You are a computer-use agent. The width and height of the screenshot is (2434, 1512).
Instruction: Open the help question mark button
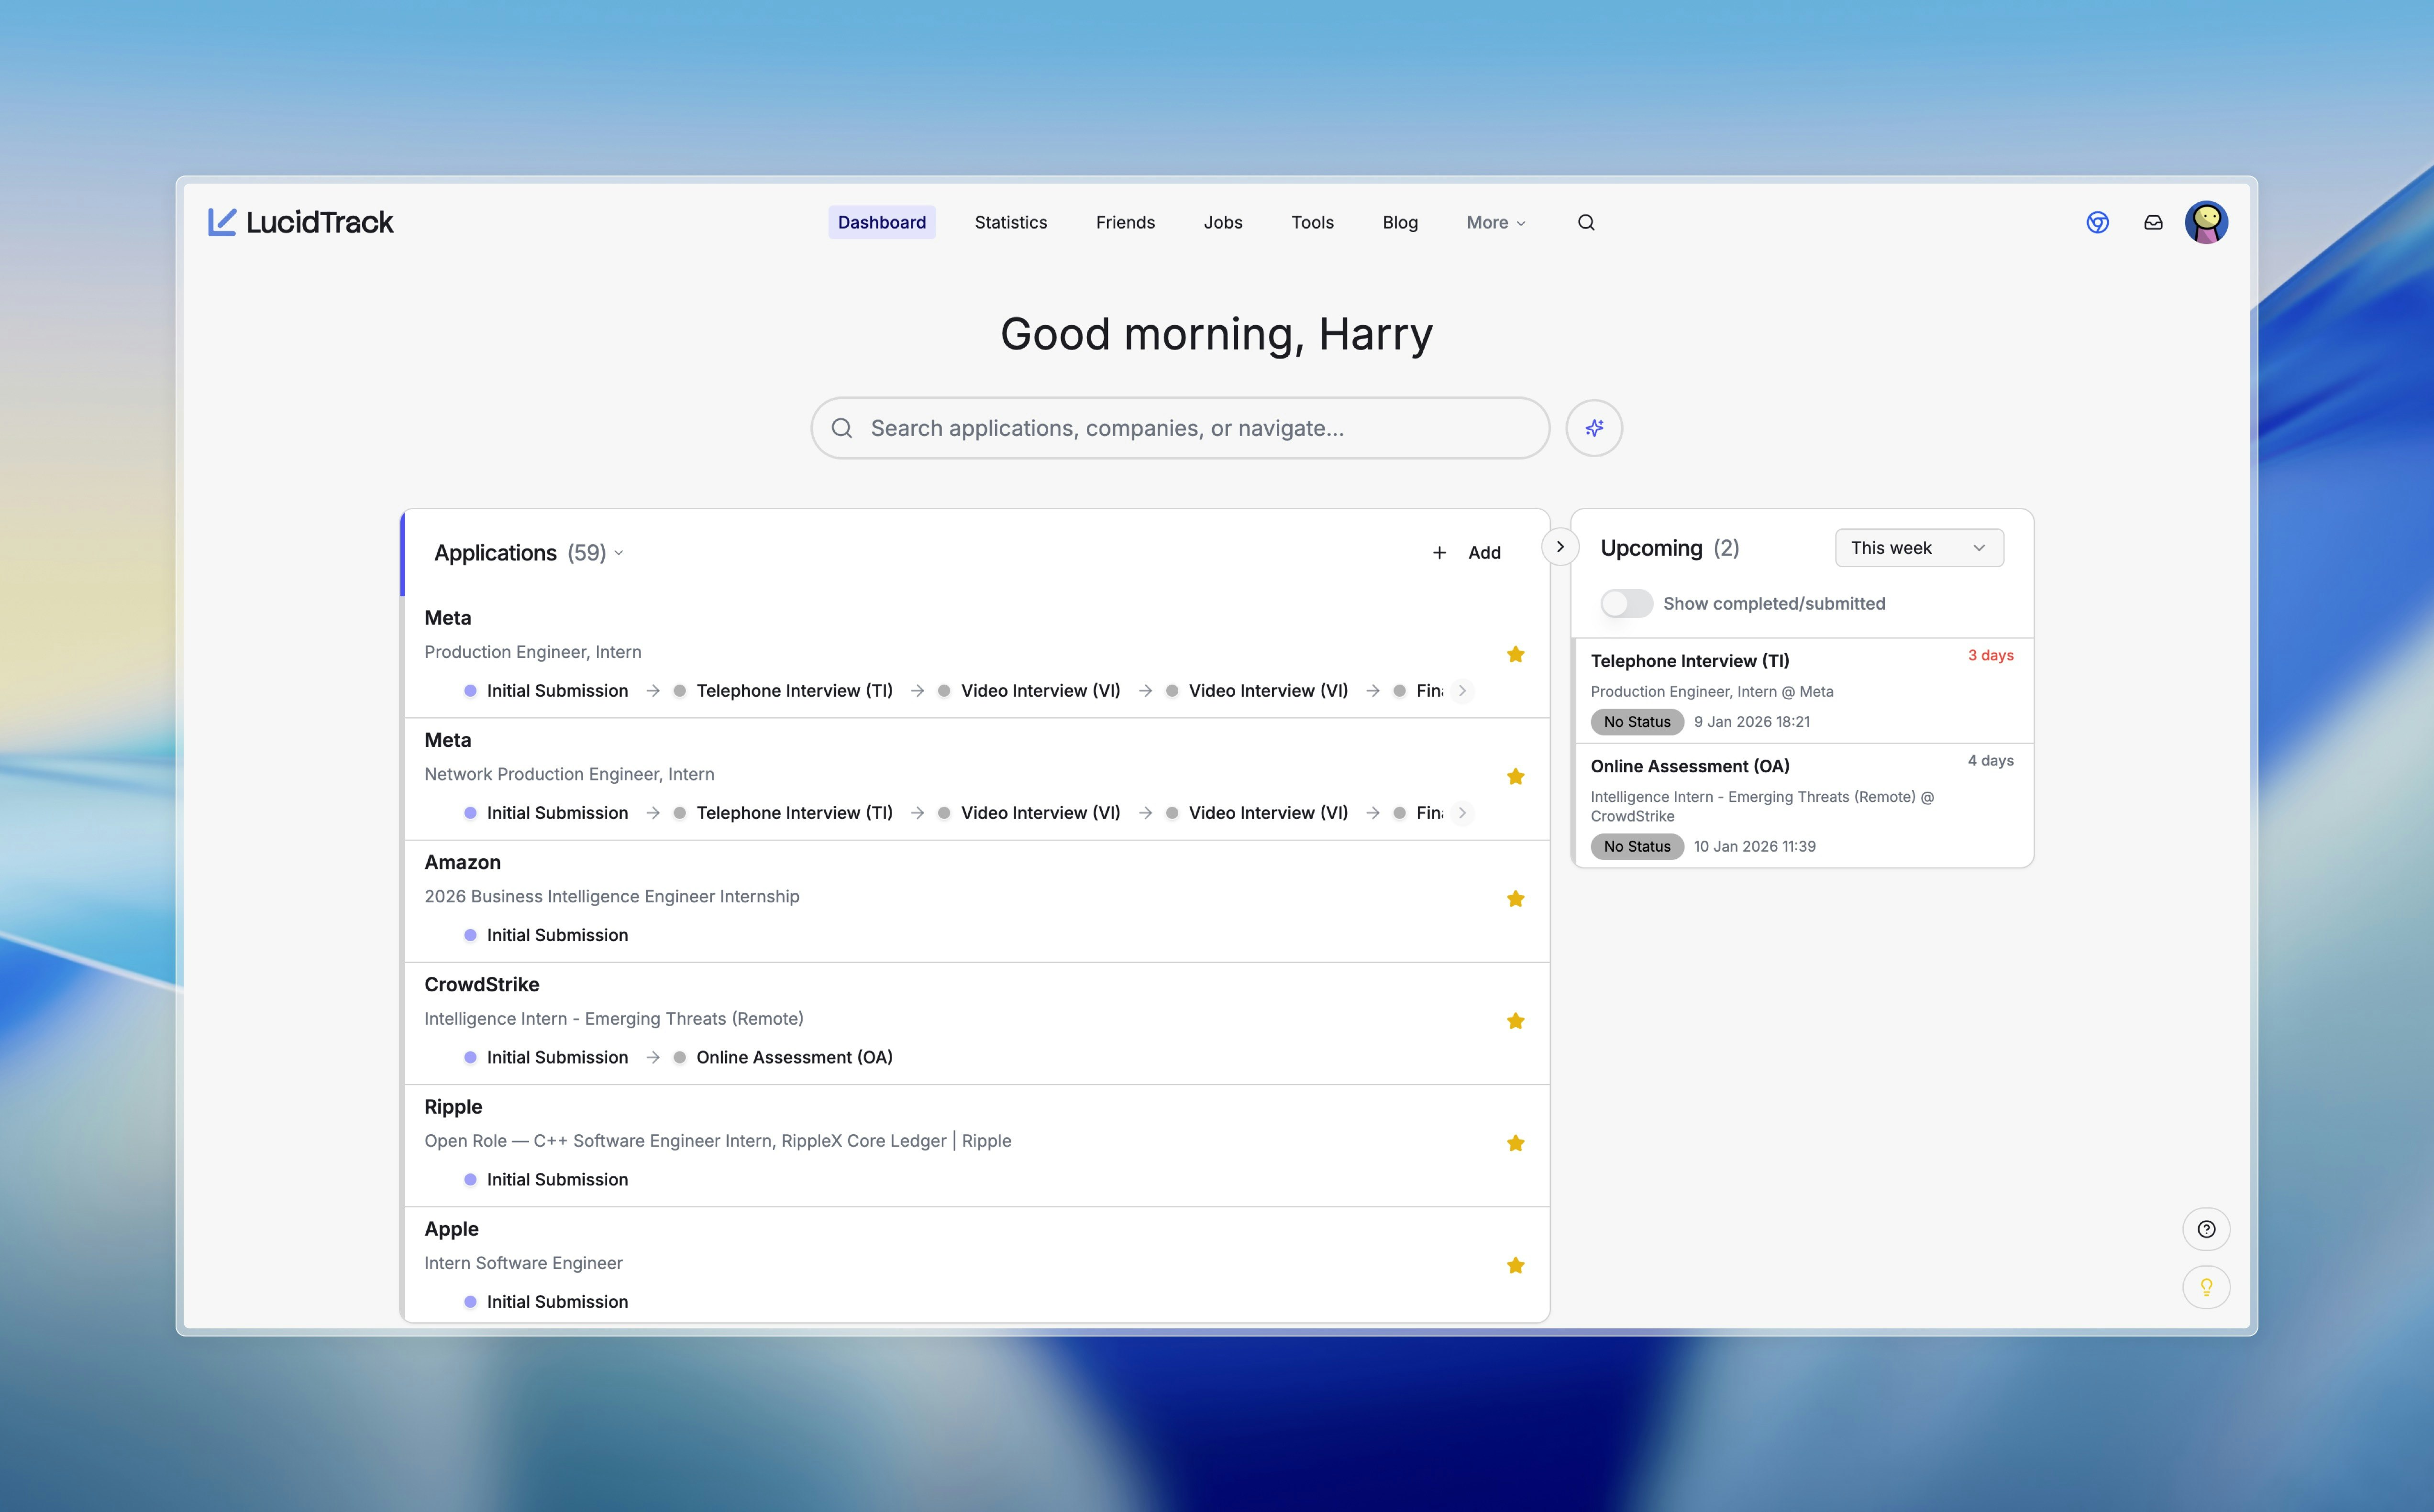click(x=2207, y=1229)
